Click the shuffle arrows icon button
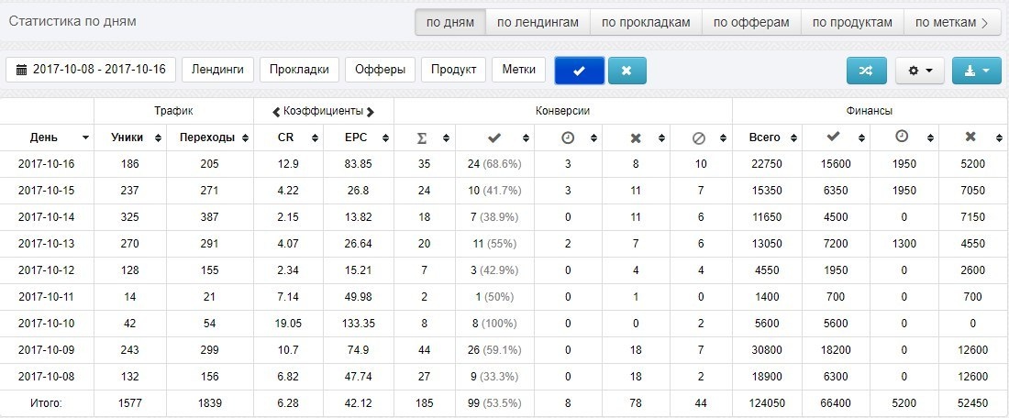Viewport: 1009px width, 418px height. pyautogui.click(x=867, y=71)
